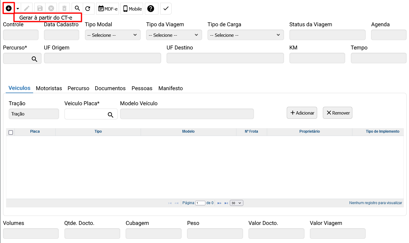
Task: Click the refresh icon in toolbar
Action: click(88, 8)
